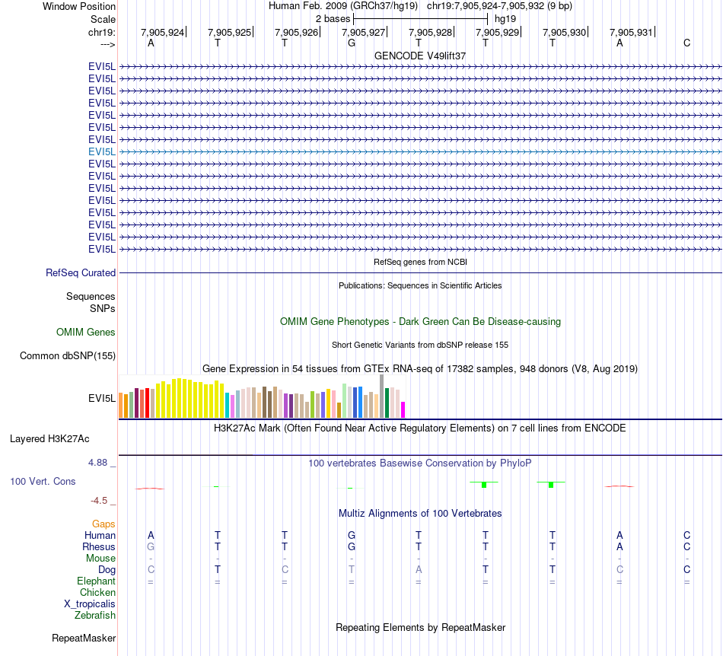
Task: Click the 7,905,924 position tick label
Action: [x=162, y=32]
